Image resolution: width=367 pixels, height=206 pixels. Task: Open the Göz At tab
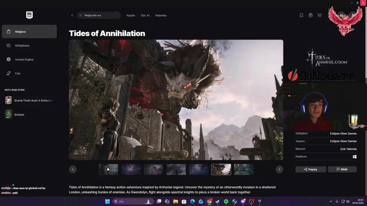[x=145, y=15]
